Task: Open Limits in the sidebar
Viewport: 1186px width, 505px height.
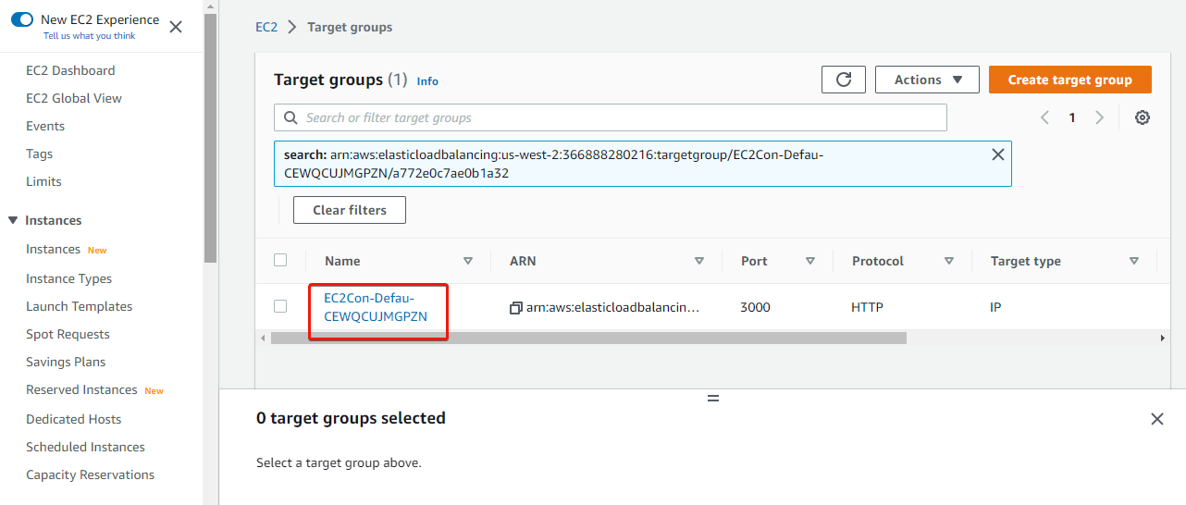Action: point(43,181)
